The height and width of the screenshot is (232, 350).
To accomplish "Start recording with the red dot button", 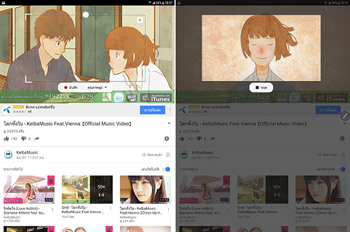I will click(71, 88).
